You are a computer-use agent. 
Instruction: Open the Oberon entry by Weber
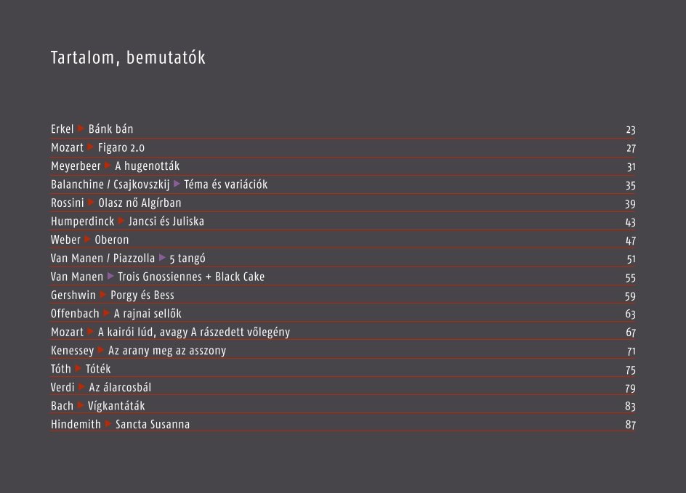point(112,240)
